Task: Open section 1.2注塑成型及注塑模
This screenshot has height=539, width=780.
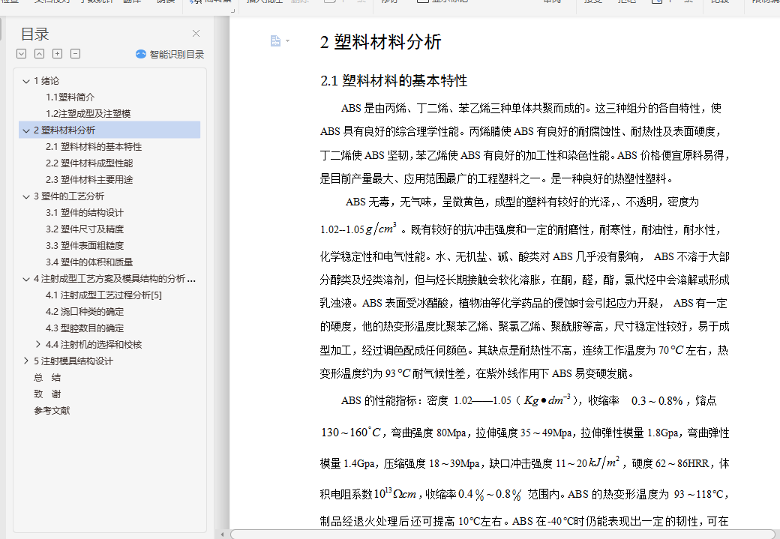Action: point(88,114)
